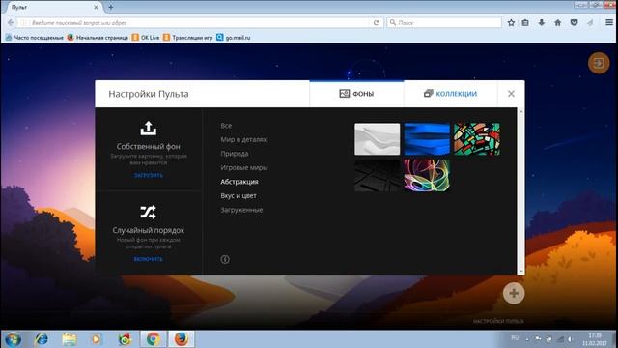Open the info icon below the categories

[x=225, y=259]
